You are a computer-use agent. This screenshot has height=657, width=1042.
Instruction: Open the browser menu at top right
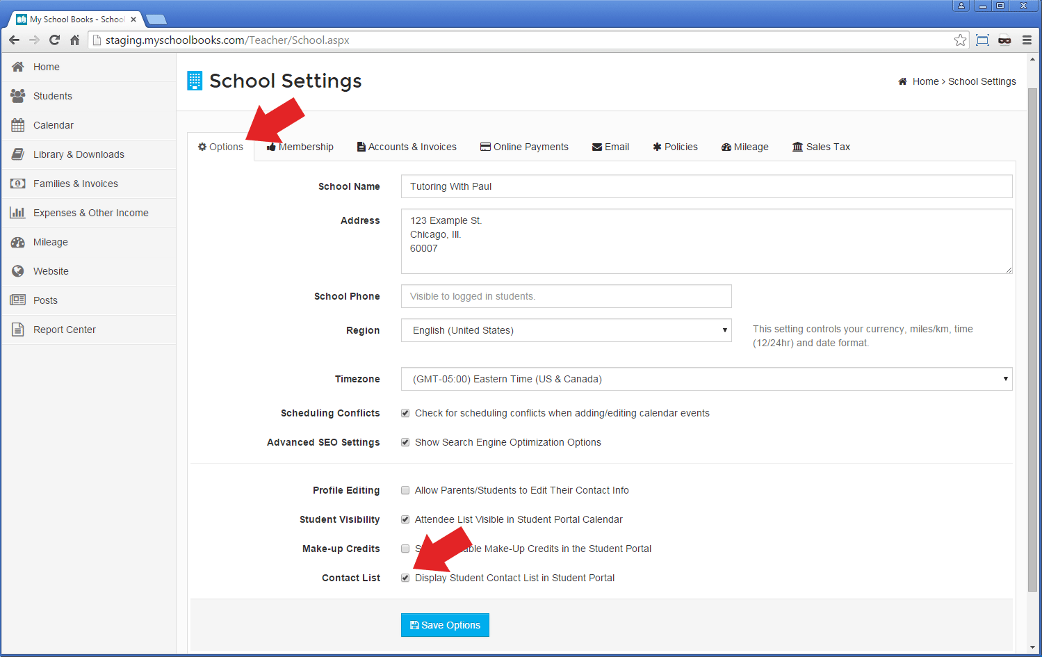click(1027, 40)
